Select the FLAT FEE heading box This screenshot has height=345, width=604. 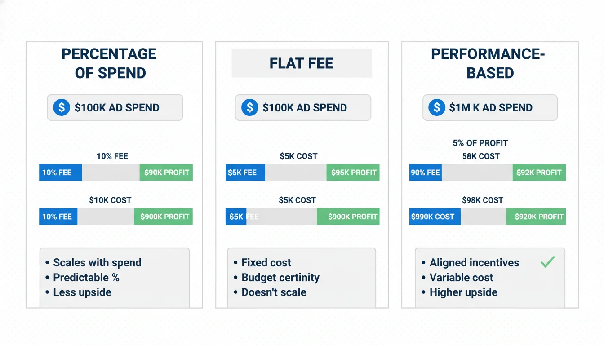coord(302,63)
